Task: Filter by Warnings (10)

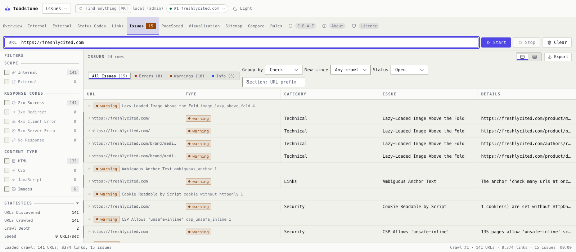Action: [187, 76]
